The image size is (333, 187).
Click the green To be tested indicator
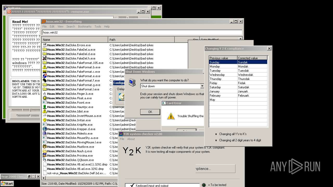pyautogui.click(x=204, y=185)
